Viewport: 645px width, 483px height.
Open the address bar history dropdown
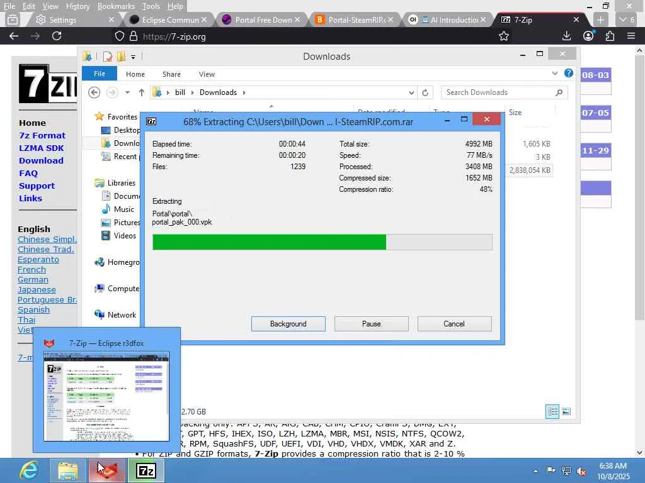pos(411,93)
